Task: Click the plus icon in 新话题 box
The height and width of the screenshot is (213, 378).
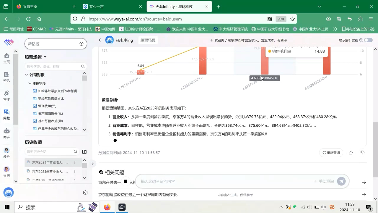Action: [82, 44]
